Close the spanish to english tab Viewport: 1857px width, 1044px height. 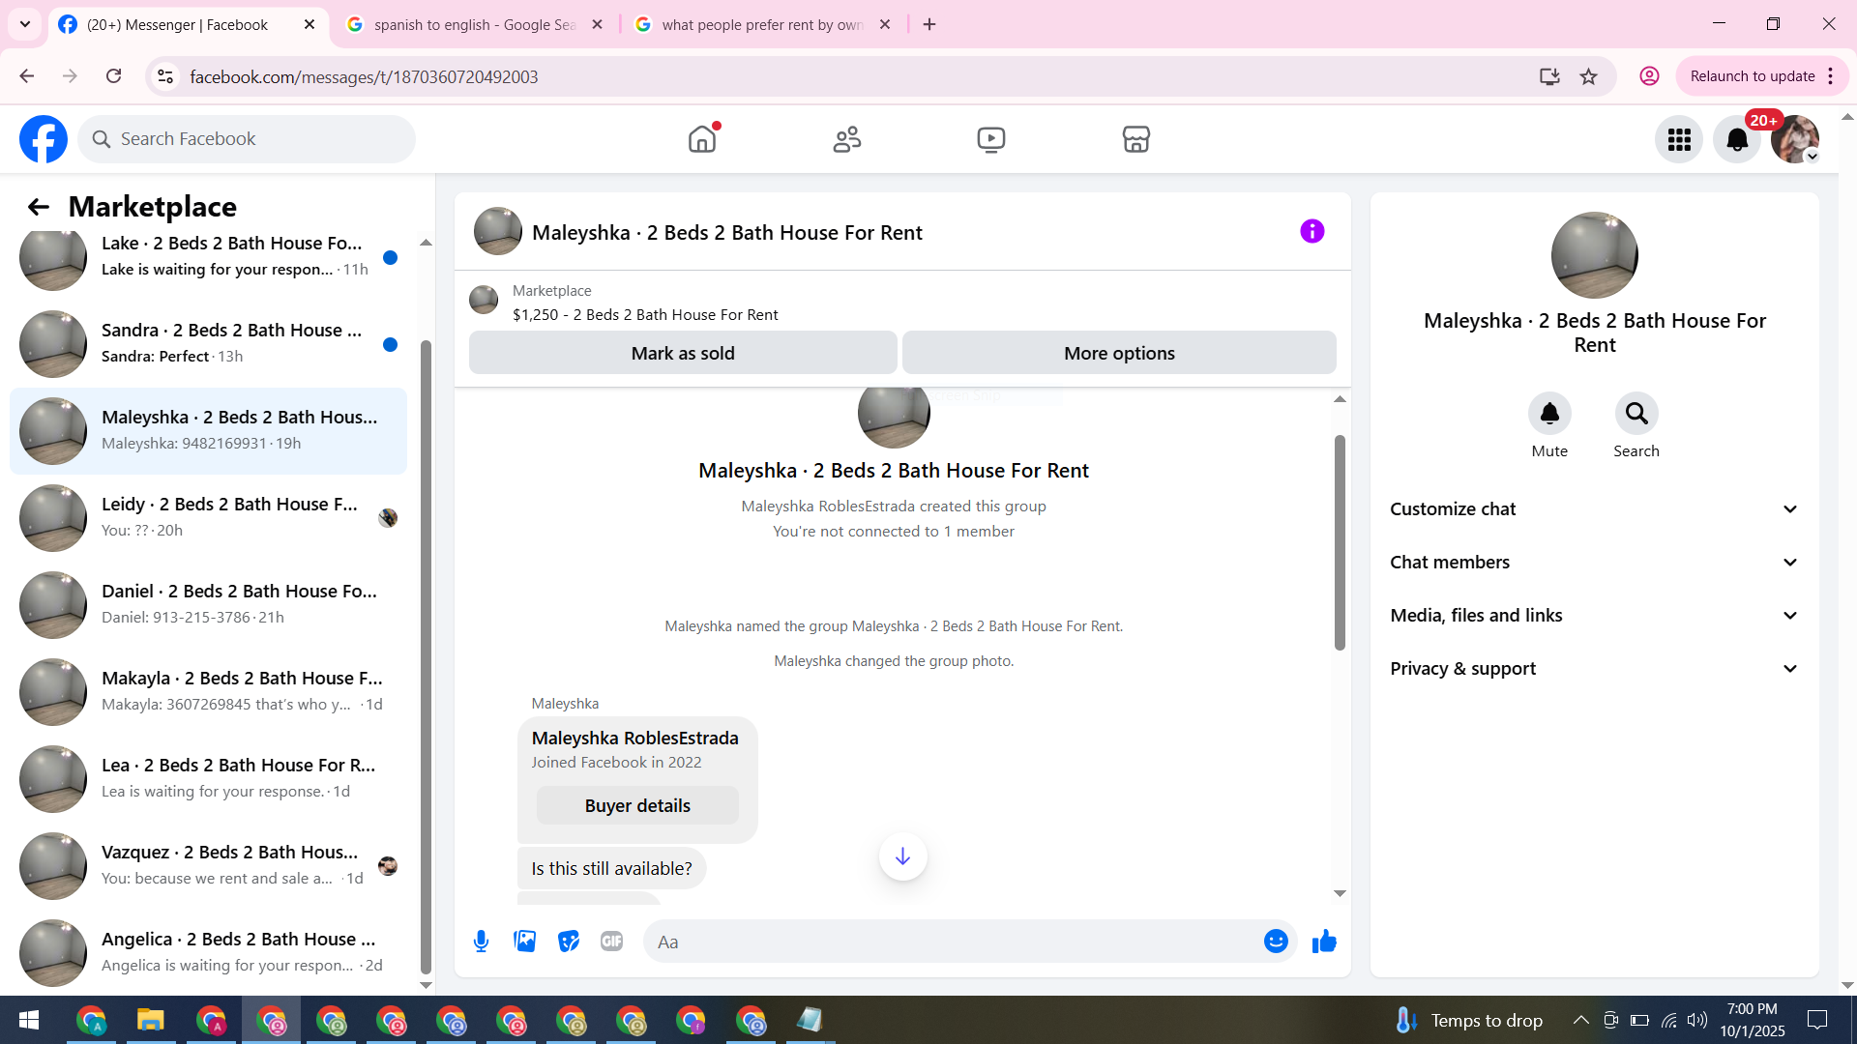[597, 25]
